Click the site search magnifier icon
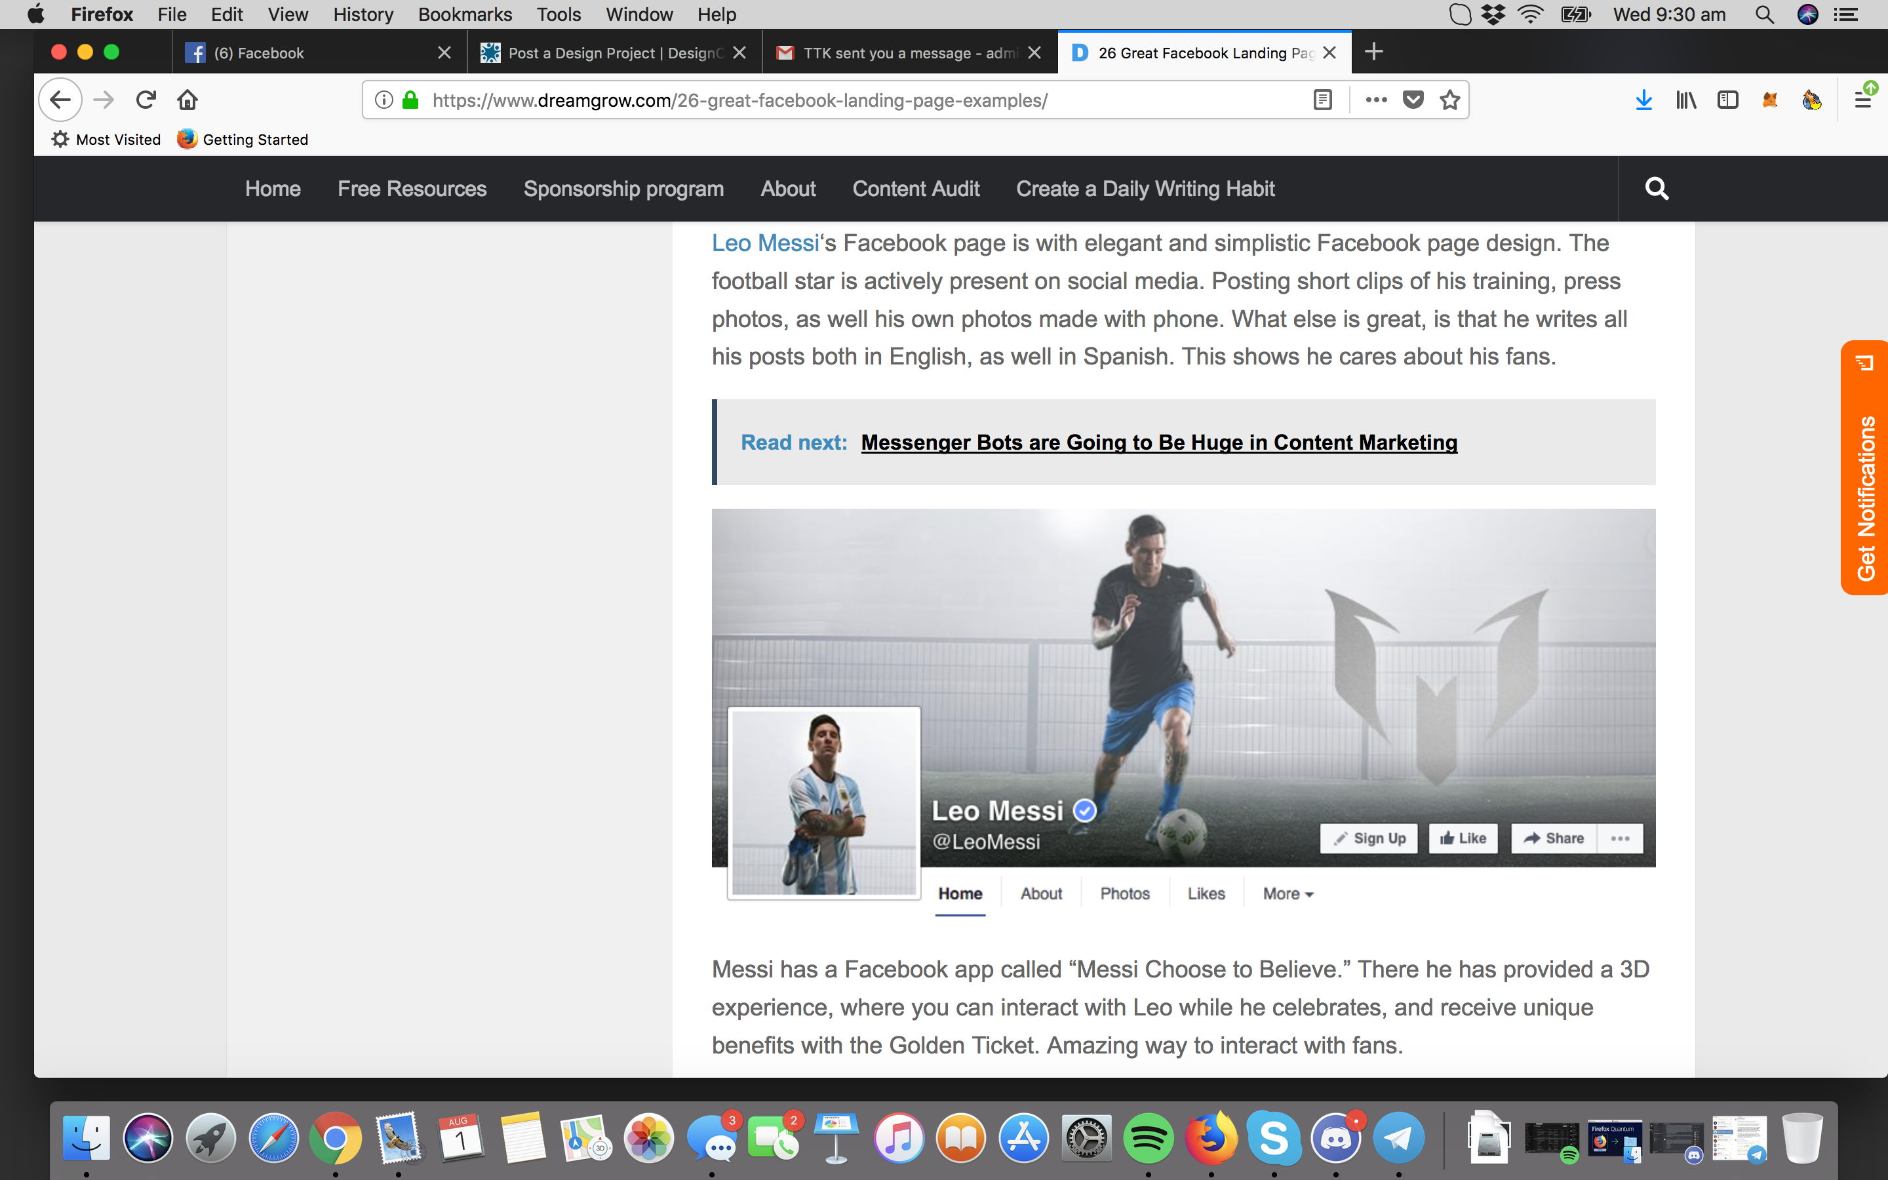This screenshot has width=1888, height=1180. [1657, 189]
